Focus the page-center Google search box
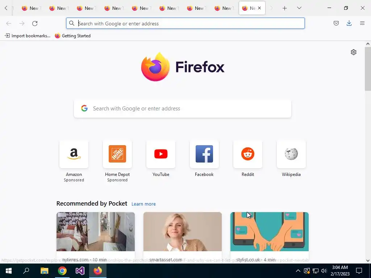The width and height of the screenshot is (371, 278). (183, 109)
